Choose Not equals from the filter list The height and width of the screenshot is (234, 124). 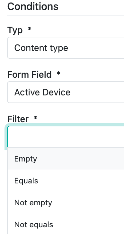pos(66,224)
